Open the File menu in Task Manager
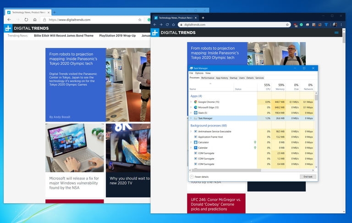The image size is (352, 223). click(x=191, y=73)
